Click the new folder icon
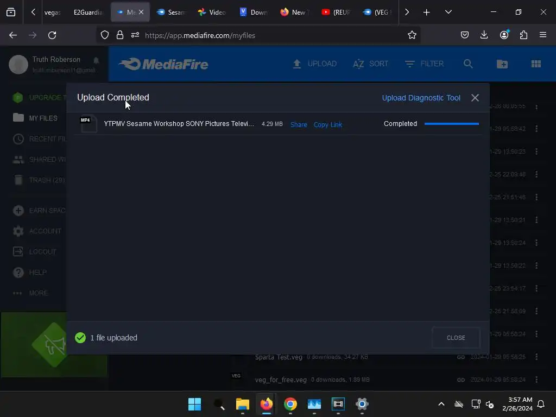 pos(502,64)
